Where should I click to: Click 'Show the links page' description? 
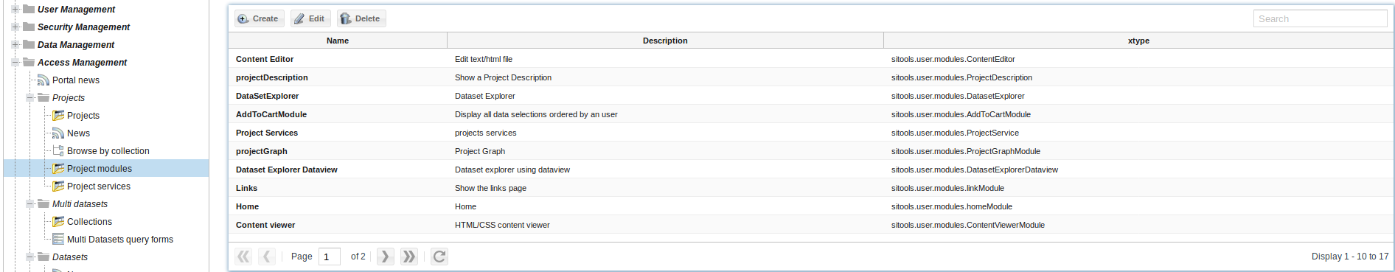490,188
